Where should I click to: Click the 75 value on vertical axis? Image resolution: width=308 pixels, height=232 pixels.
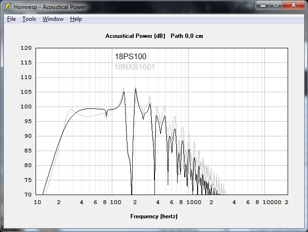pos(28,180)
